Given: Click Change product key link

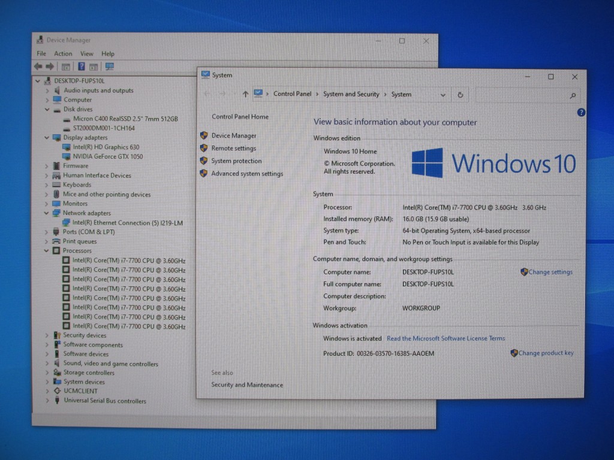Looking at the screenshot, I should tap(546, 353).
